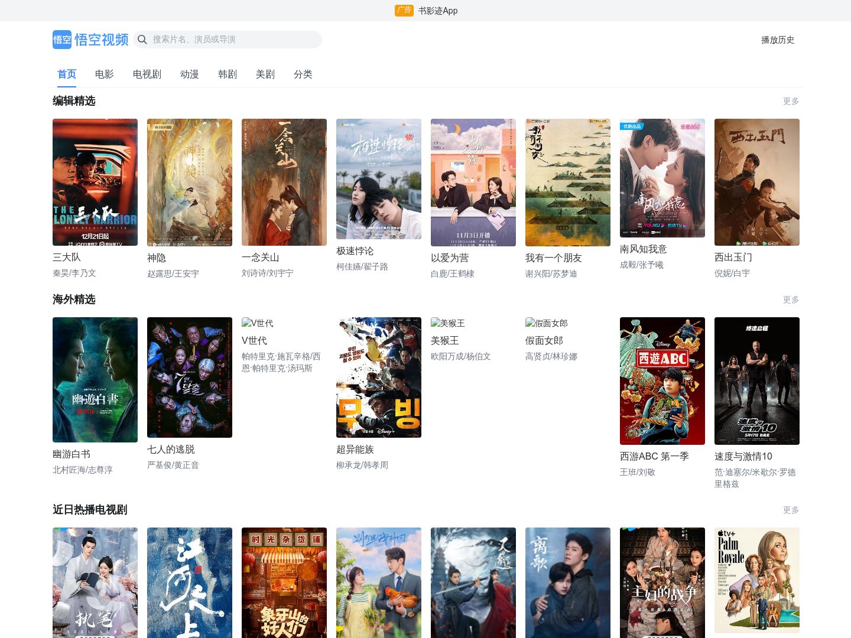
Task: Click the search magnifier icon
Action: (x=142, y=40)
